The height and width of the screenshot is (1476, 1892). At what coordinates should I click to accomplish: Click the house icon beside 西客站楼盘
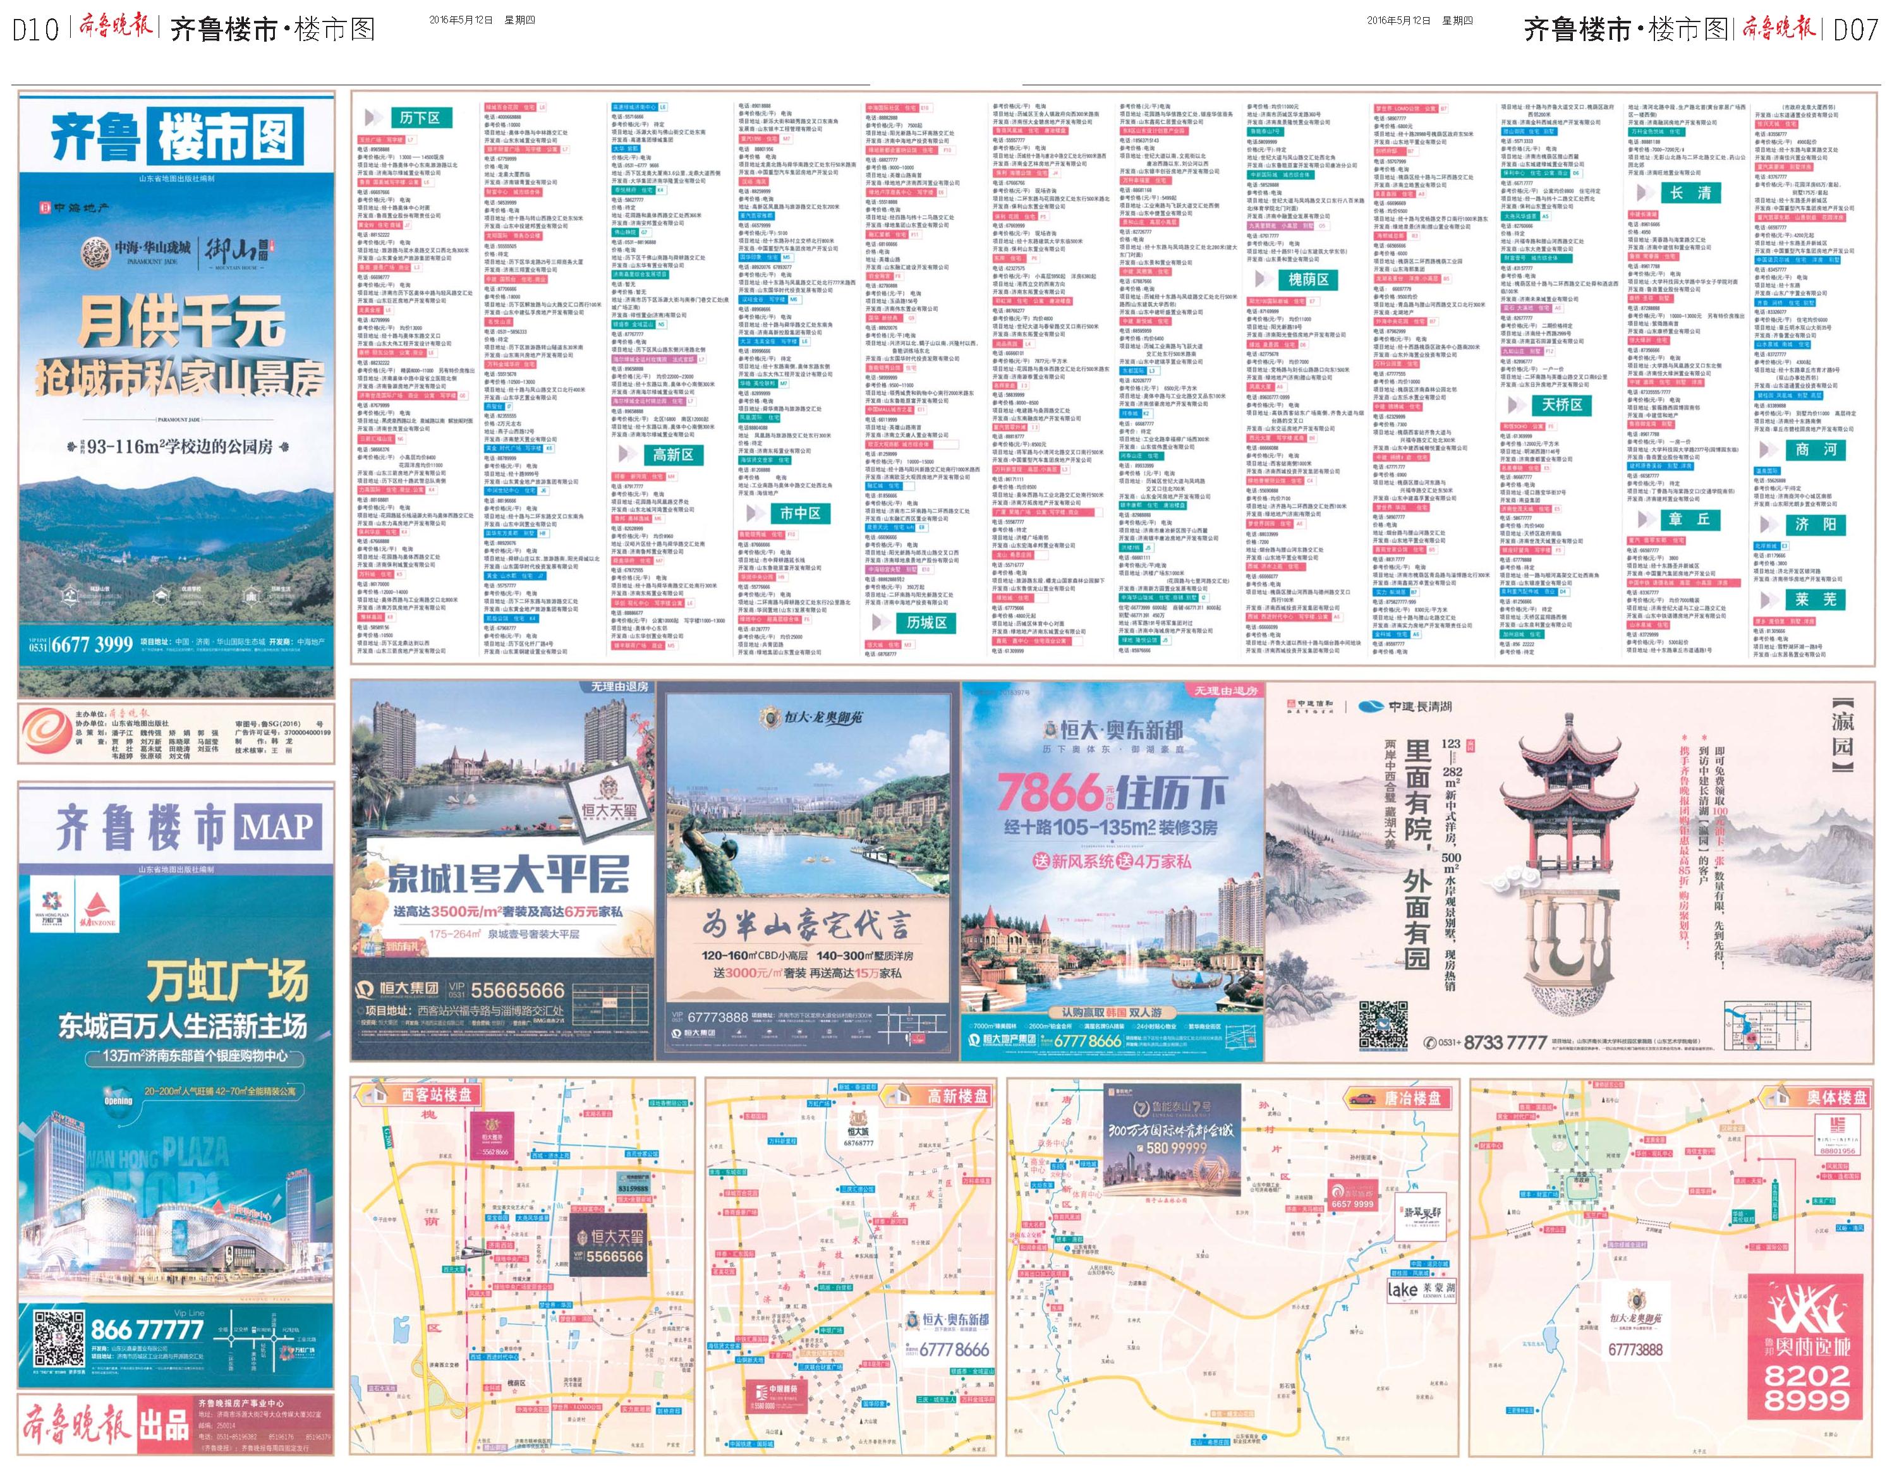coord(377,1094)
